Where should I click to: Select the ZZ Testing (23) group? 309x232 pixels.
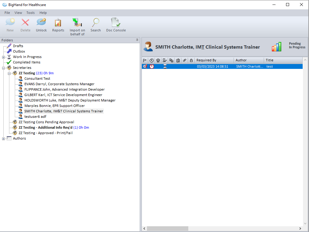point(36,73)
